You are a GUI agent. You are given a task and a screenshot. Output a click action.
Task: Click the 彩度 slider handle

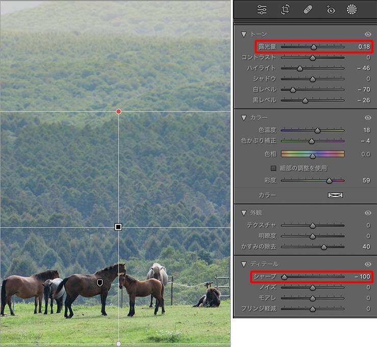coord(329,181)
